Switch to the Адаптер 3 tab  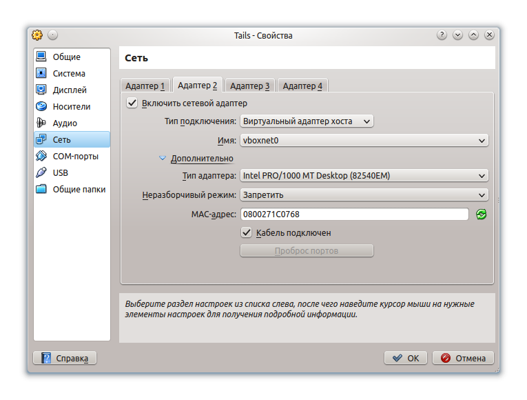[250, 86]
